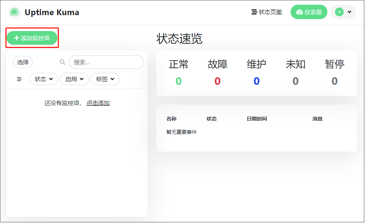The width and height of the screenshot is (365, 223).
Task: Click the 添加监控项 add monitor button
Action: tap(32, 38)
